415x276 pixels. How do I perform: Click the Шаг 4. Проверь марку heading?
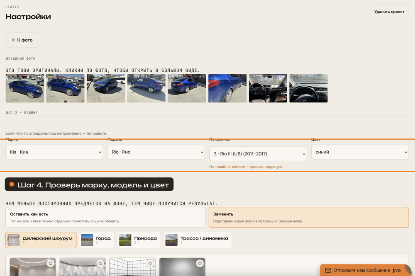click(x=89, y=184)
